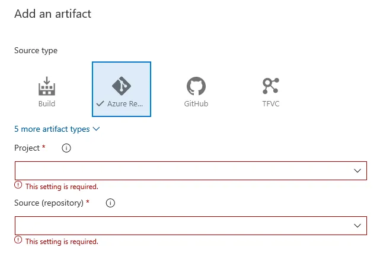Click the Project required error message
This screenshot has width=380, height=257.
(62, 186)
